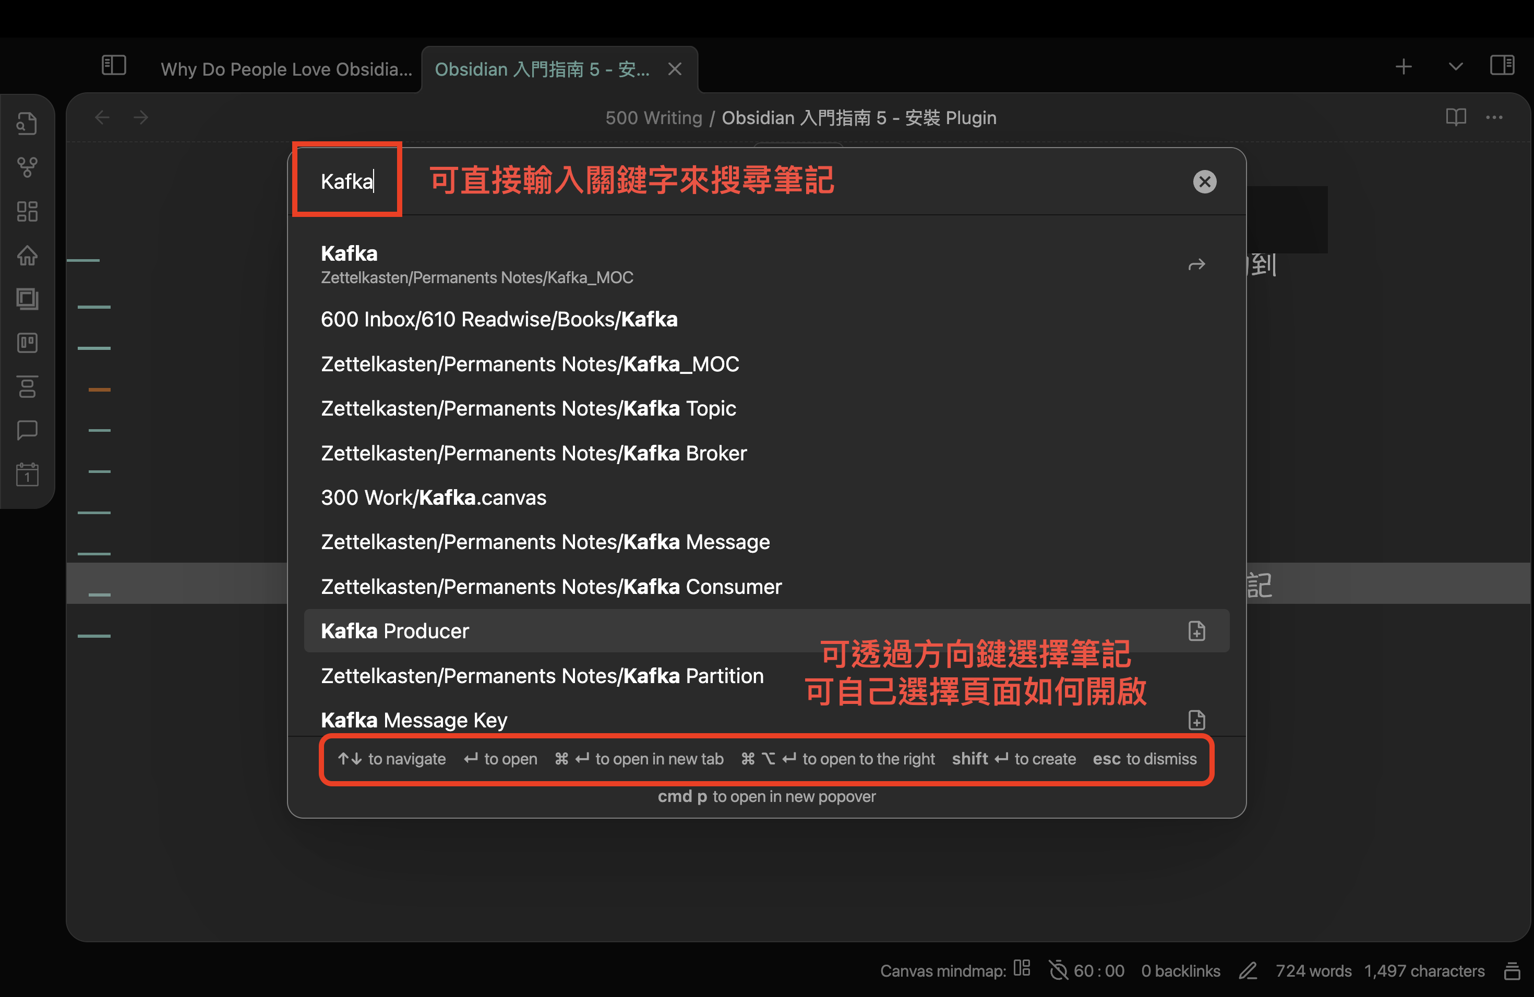
Task: Click the 724 words count
Action: [x=1313, y=970]
